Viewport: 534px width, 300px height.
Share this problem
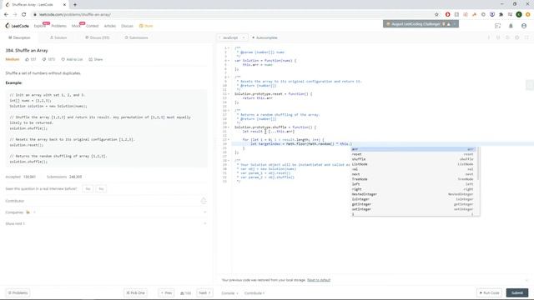96,59
